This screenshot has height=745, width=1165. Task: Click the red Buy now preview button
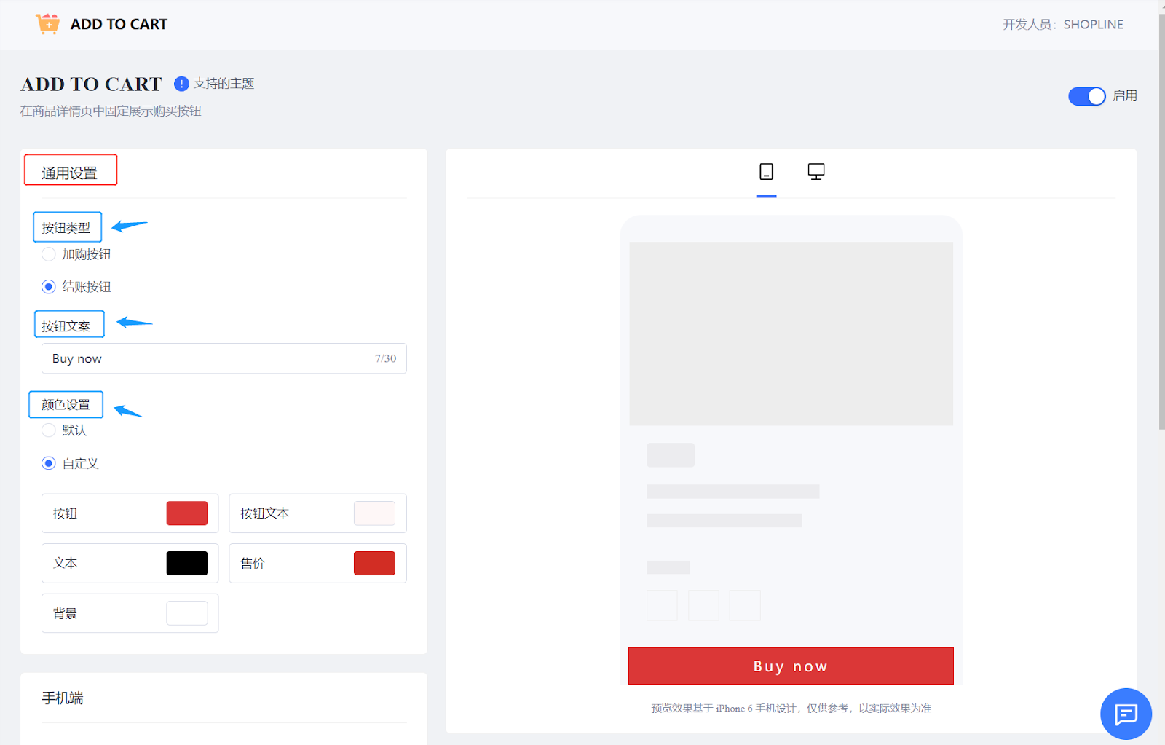tap(791, 666)
